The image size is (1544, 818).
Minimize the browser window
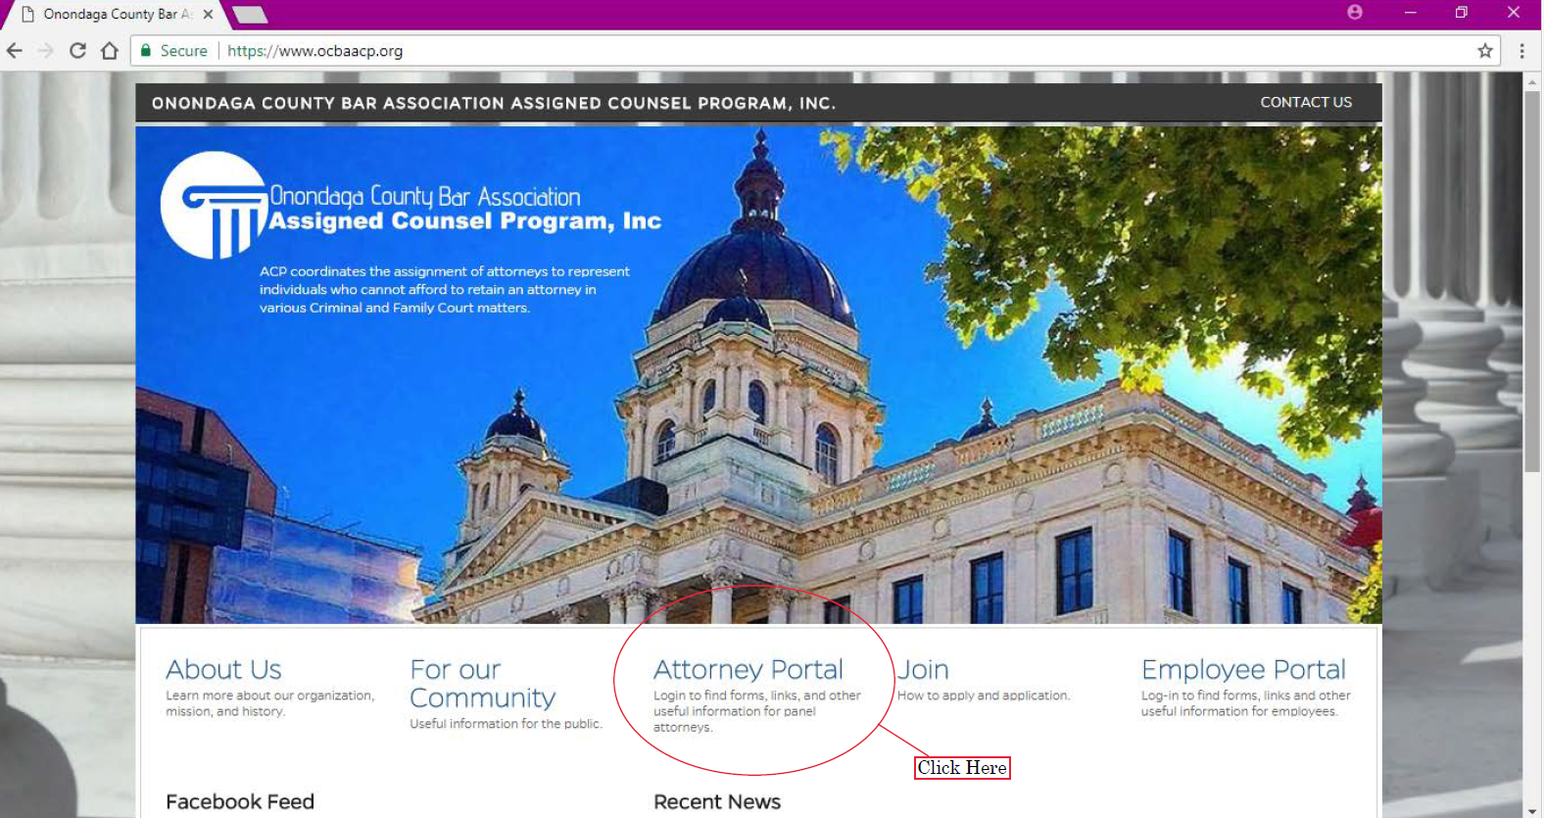1411,13
